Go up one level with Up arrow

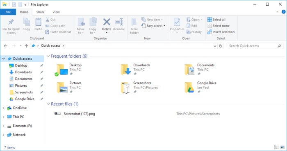click(26, 46)
